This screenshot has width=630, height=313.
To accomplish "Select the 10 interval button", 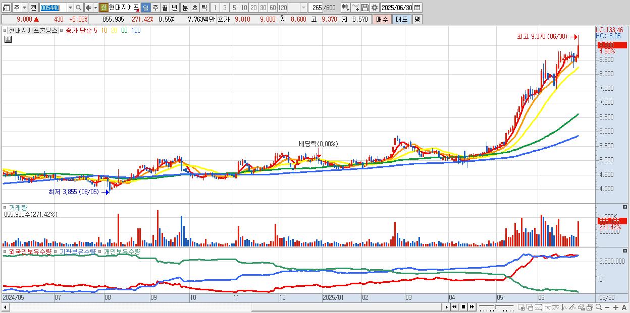I will click(244, 8).
